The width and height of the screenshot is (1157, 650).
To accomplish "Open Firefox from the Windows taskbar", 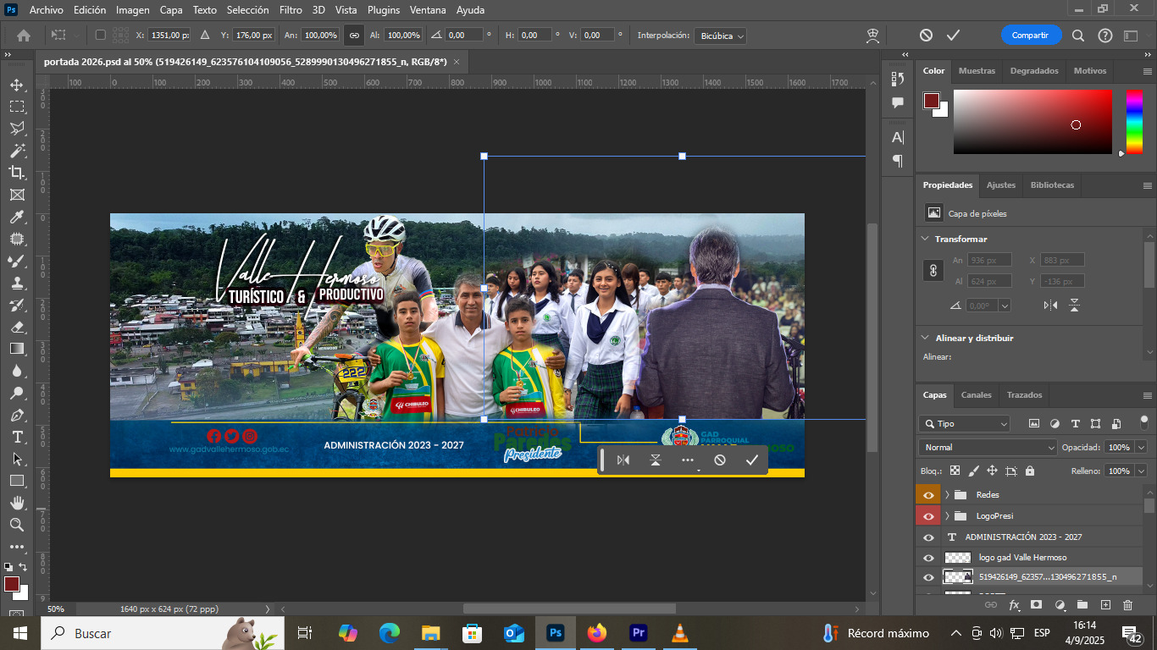I will tap(597, 633).
